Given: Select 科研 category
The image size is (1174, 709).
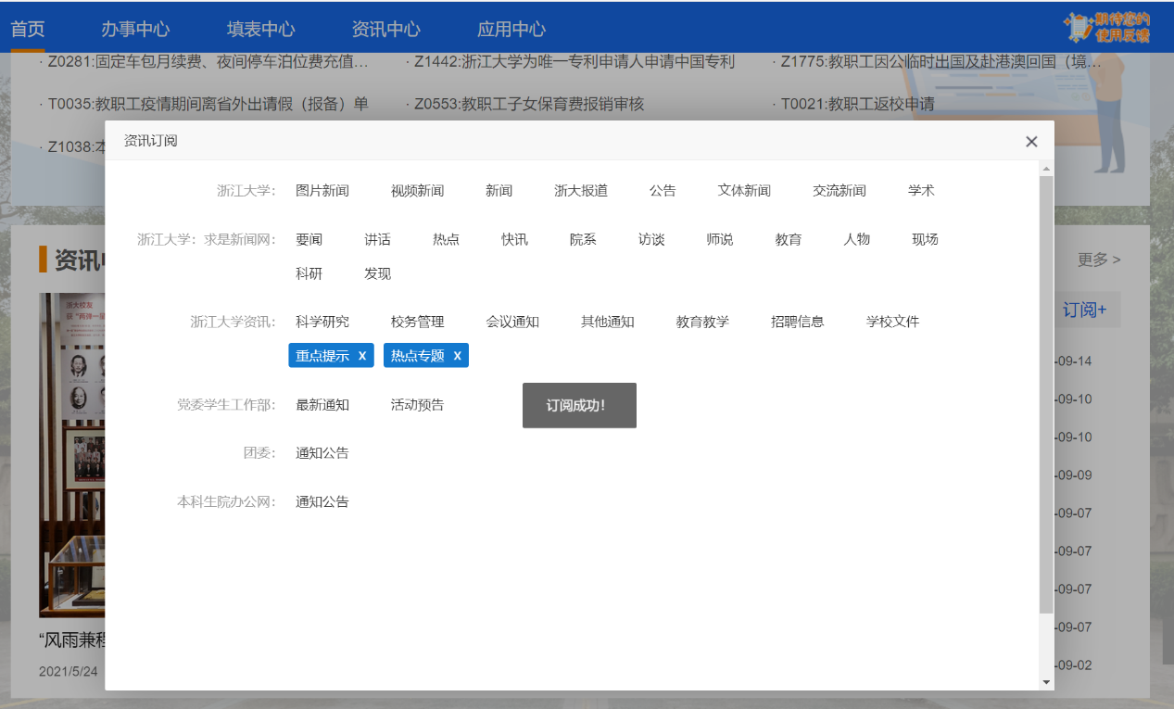Looking at the screenshot, I should click(309, 273).
